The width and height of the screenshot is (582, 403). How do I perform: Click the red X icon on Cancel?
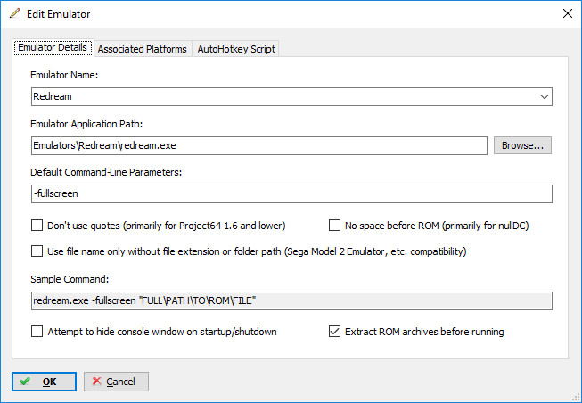(x=96, y=381)
